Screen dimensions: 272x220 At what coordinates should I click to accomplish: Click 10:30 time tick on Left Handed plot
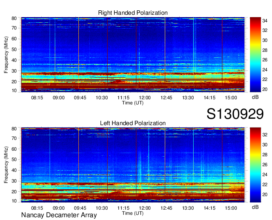pos(102,208)
